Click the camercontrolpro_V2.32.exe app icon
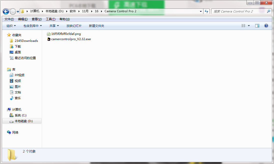The width and height of the screenshot is (274, 164). 49,39
